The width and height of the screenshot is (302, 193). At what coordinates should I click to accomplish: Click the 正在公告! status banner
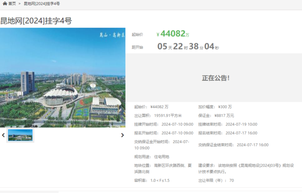tap(216, 77)
